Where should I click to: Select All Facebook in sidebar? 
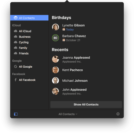click(29, 80)
